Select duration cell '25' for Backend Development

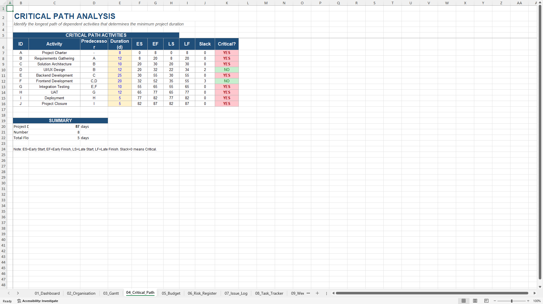[120, 76]
